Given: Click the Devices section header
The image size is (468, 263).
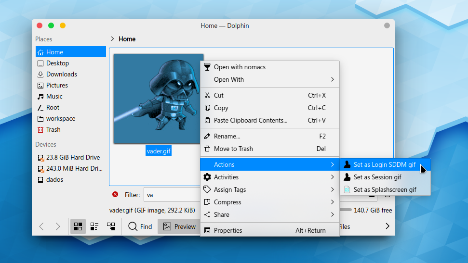Looking at the screenshot, I should tap(46, 144).
